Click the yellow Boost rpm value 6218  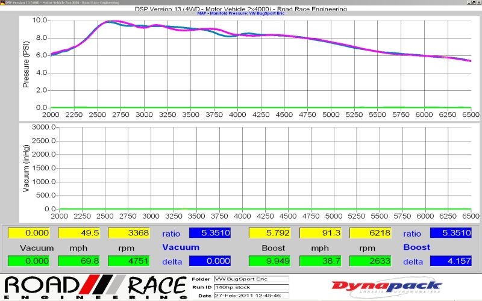(x=371, y=234)
